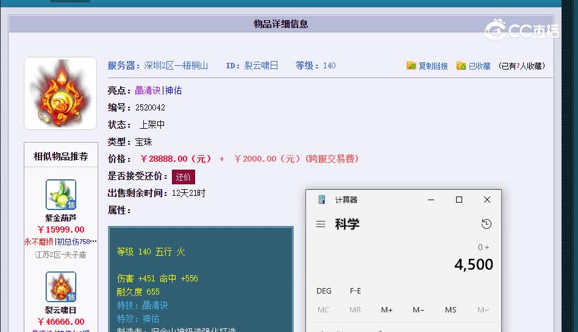Click the 伤害 +451 命中 +556 attribute line
The height and width of the screenshot is (332, 578).
[157, 278]
